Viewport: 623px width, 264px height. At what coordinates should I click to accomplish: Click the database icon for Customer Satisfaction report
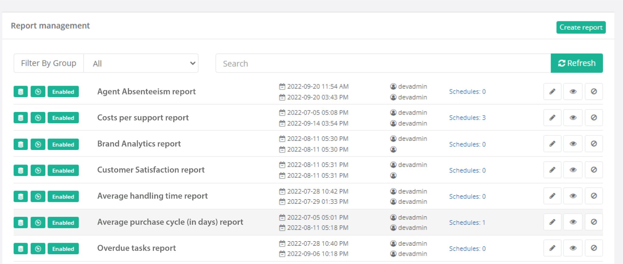click(21, 170)
